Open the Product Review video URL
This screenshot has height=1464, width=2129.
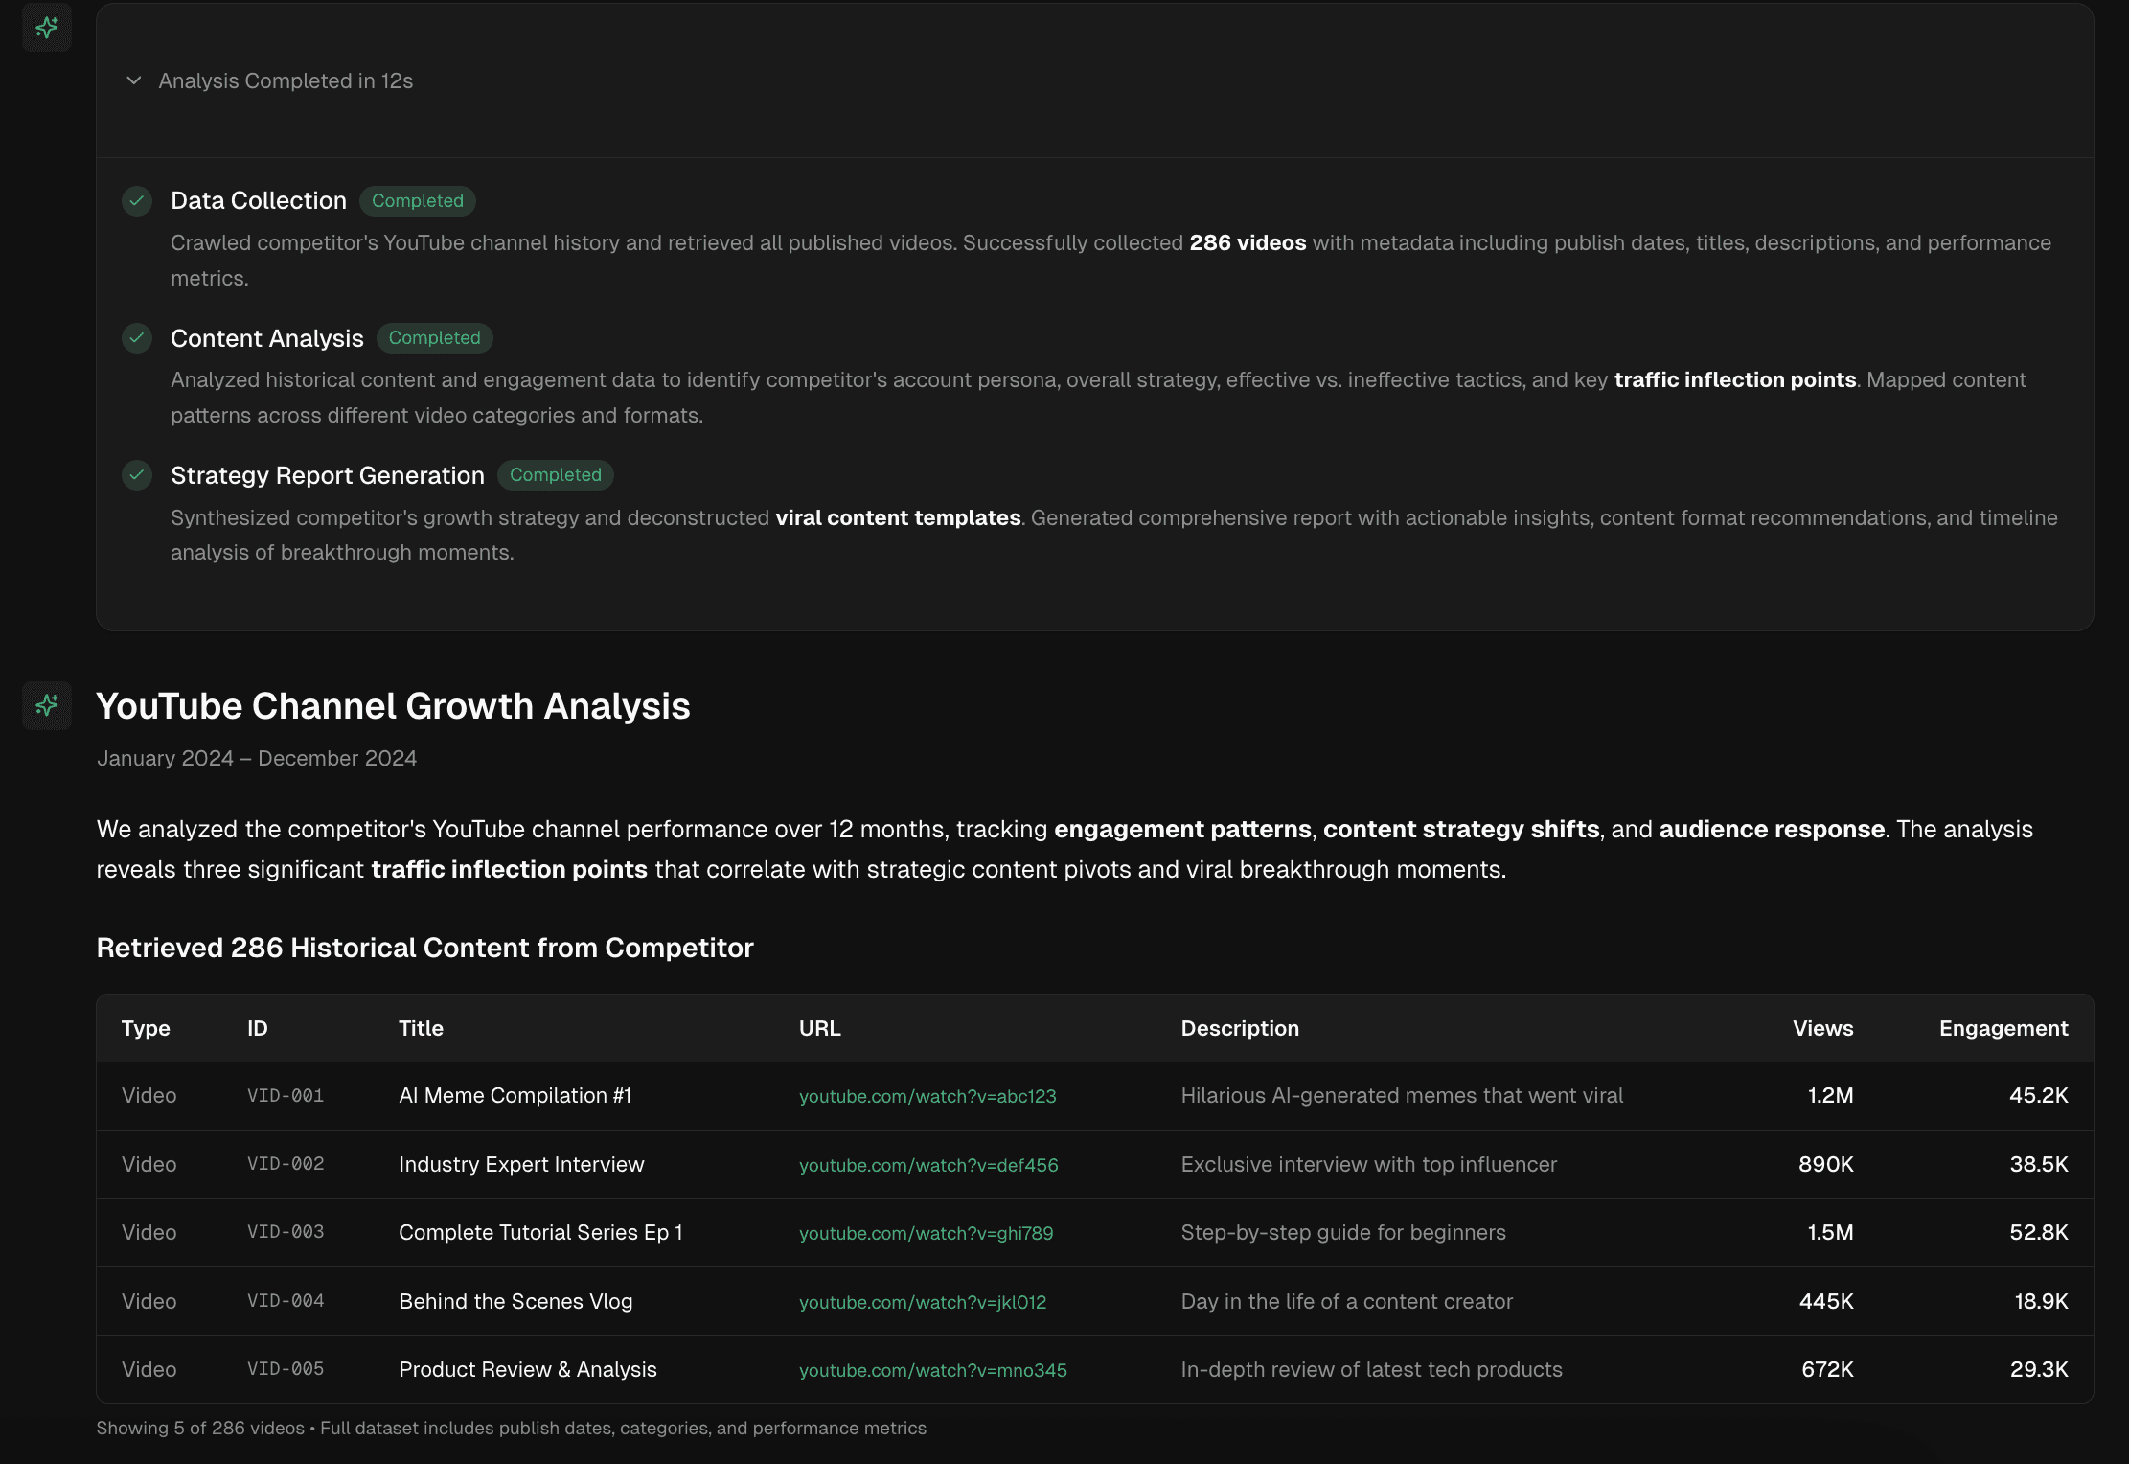[x=932, y=1370]
